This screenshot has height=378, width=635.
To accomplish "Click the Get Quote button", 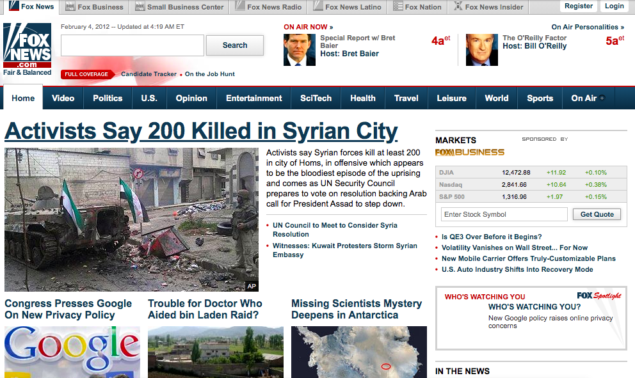I will (597, 214).
